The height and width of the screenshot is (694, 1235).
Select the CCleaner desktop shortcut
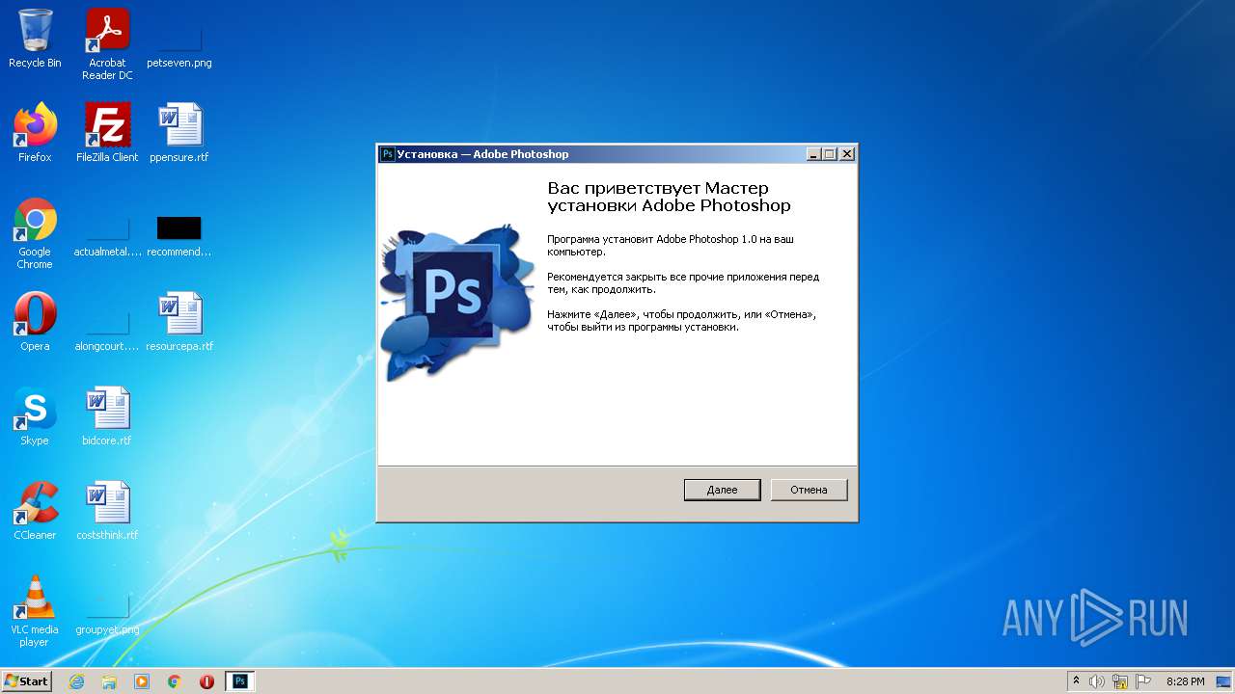point(35,511)
